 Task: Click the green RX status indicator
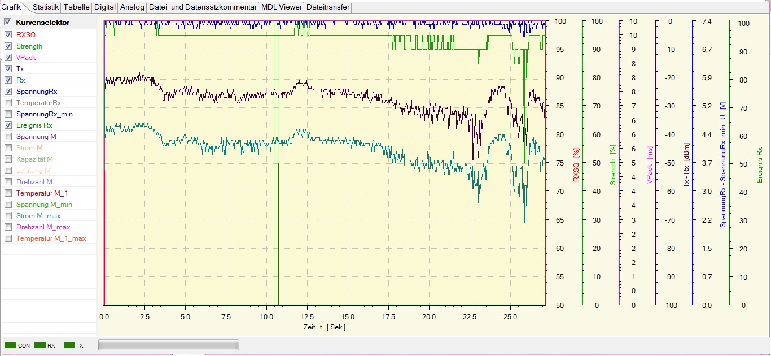point(40,345)
